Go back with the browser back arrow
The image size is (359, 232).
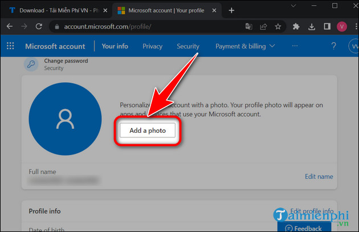pyautogui.click(x=10, y=26)
